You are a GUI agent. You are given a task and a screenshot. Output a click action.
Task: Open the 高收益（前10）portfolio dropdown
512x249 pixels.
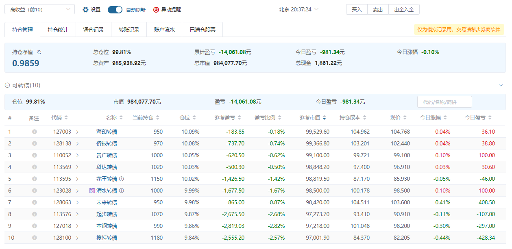point(39,9)
